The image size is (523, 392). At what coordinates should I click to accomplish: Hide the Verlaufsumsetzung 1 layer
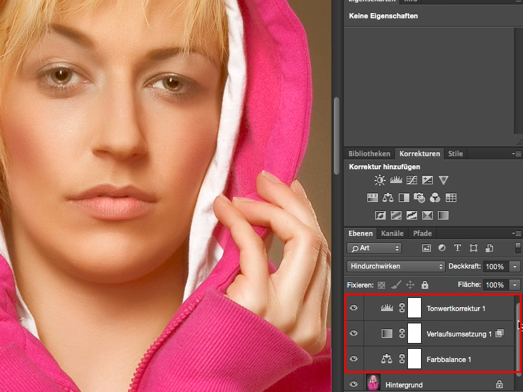(354, 333)
